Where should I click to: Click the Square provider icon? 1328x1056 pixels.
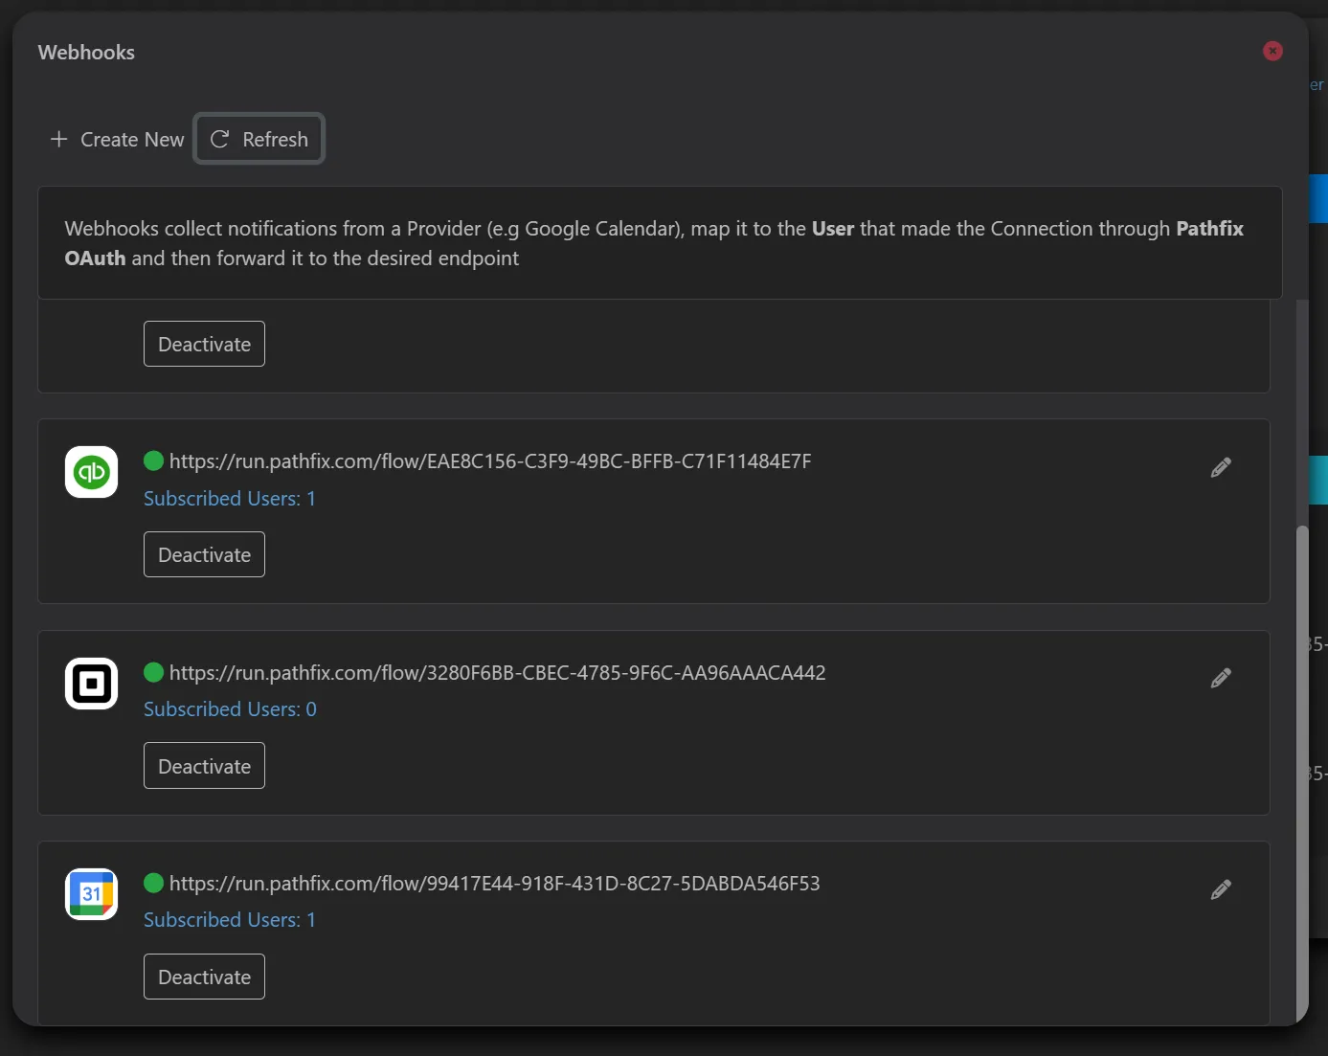[x=91, y=684]
